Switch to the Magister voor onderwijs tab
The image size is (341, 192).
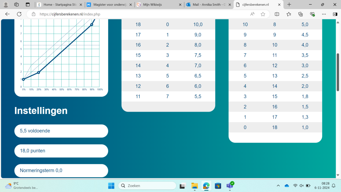tap(107, 5)
